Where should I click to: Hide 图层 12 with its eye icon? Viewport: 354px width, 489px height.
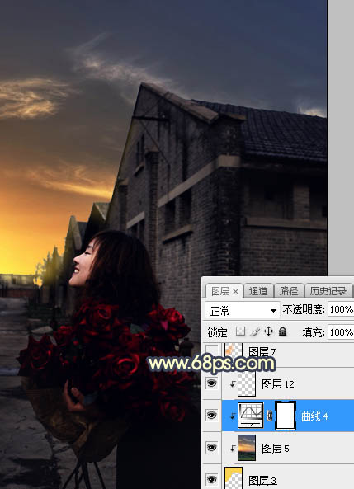click(x=212, y=383)
